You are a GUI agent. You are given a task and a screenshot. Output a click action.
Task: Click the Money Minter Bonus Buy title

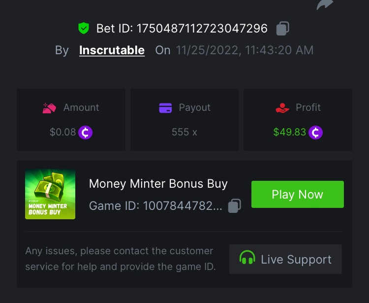tap(158, 184)
